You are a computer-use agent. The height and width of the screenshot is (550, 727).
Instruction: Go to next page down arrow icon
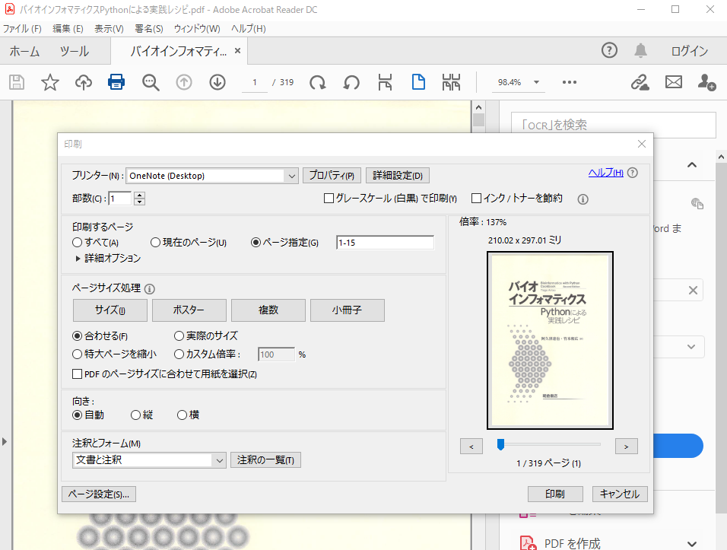coord(217,83)
